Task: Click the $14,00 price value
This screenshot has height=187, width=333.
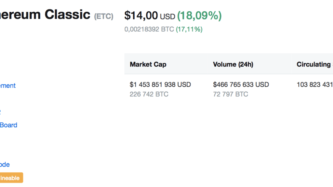Action: (x=141, y=15)
